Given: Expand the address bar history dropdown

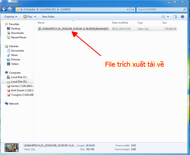Looking at the screenshot, I should pos(128,10).
